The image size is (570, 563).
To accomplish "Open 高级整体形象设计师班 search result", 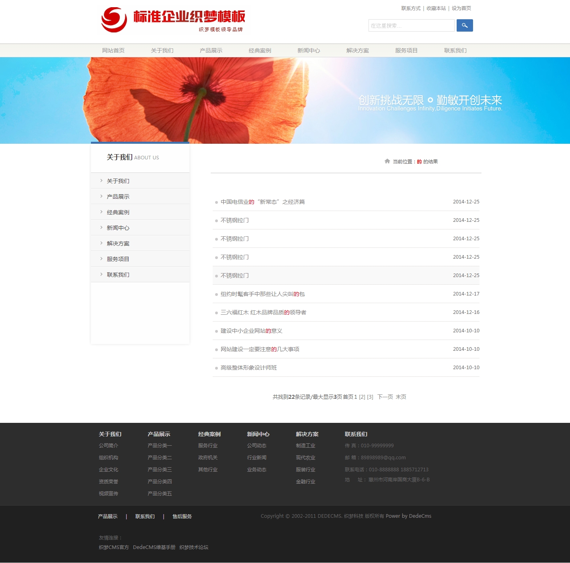I will tap(248, 368).
